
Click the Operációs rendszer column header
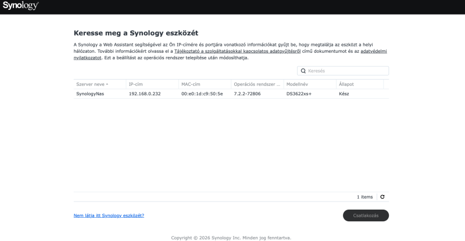[257, 84]
